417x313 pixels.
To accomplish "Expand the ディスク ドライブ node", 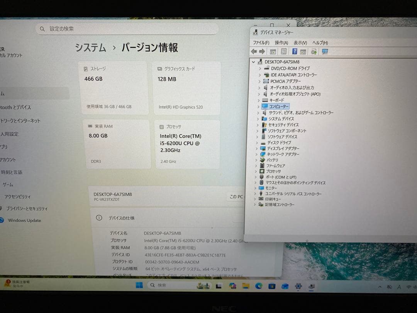I will pyautogui.click(x=257, y=143).
